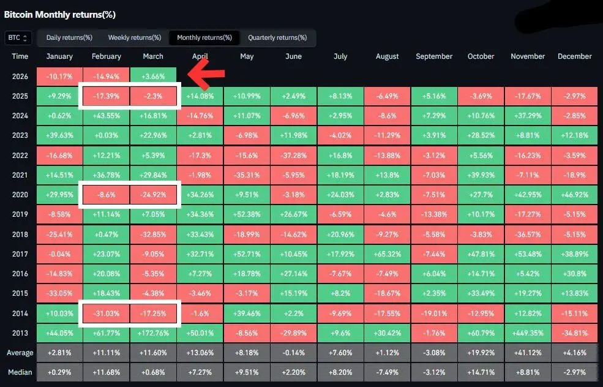Click the 2020 March cell -24.92%
The height and width of the screenshot is (387, 603).
153,195
